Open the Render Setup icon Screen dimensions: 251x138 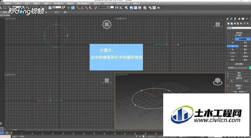[x=150, y=8]
